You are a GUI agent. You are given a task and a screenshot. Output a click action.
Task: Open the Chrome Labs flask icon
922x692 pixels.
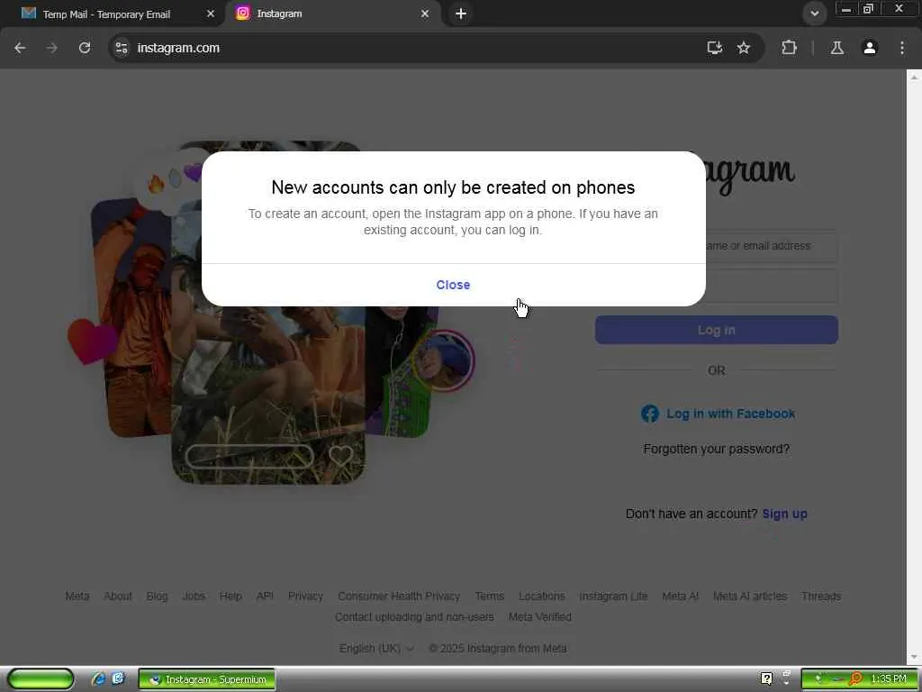[837, 48]
